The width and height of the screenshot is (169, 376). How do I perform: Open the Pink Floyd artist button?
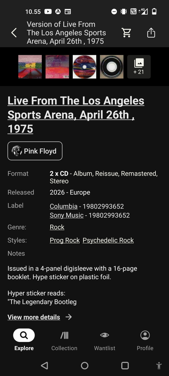(x=35, y=151)
